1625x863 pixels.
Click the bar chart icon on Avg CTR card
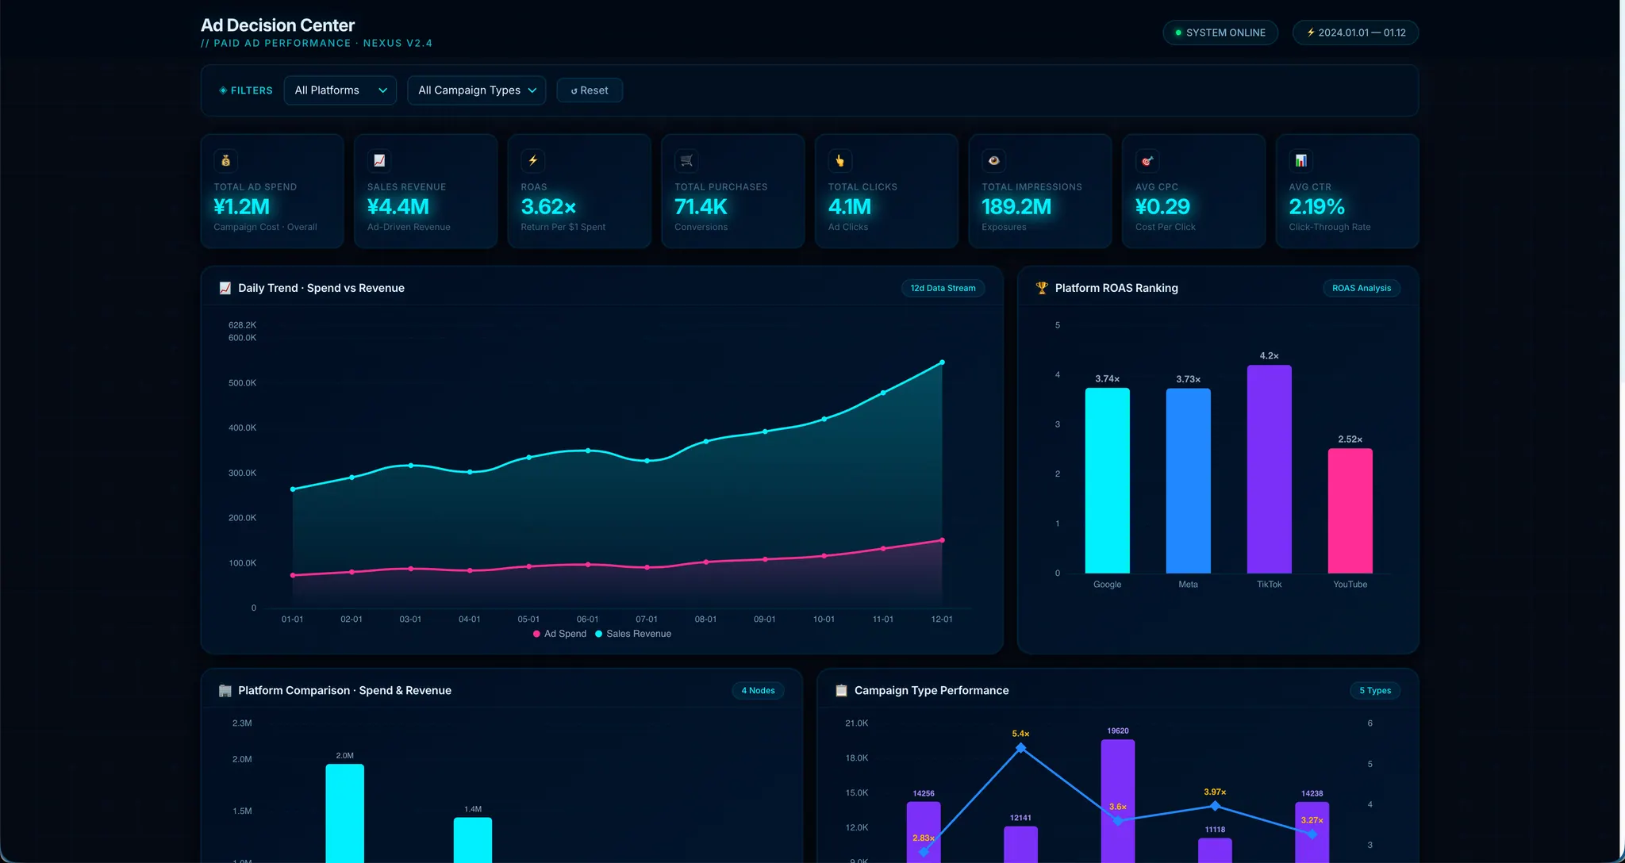coord(1301,161)
